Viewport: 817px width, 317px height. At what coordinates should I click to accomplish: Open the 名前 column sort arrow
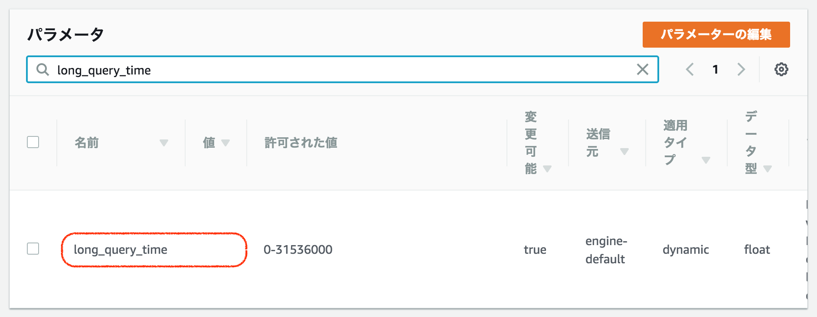[163, 142]
